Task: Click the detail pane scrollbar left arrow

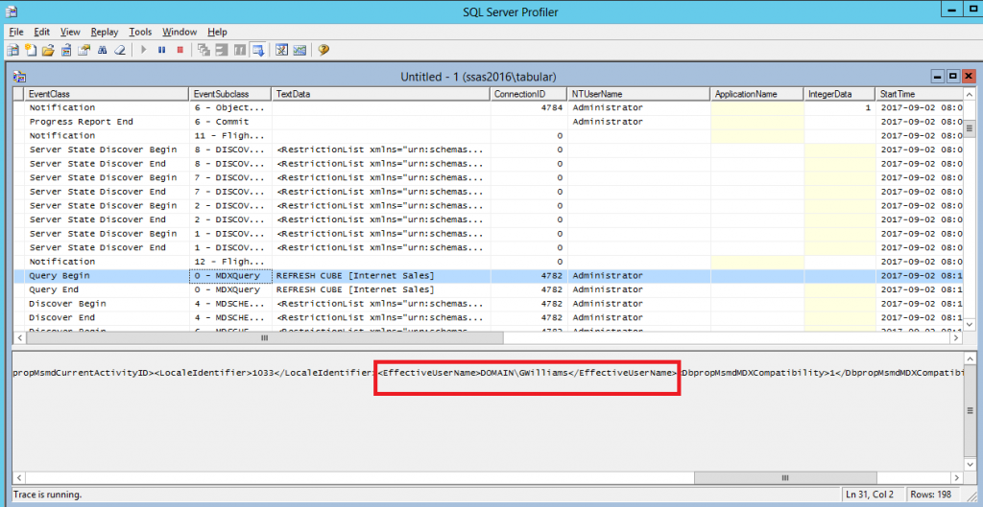Action: pos(19,477)
